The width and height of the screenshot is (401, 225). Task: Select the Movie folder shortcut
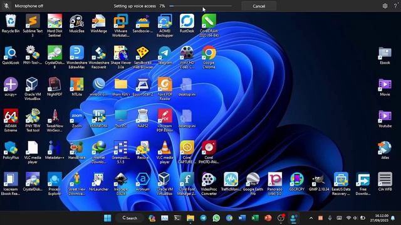tap(385, 87)
